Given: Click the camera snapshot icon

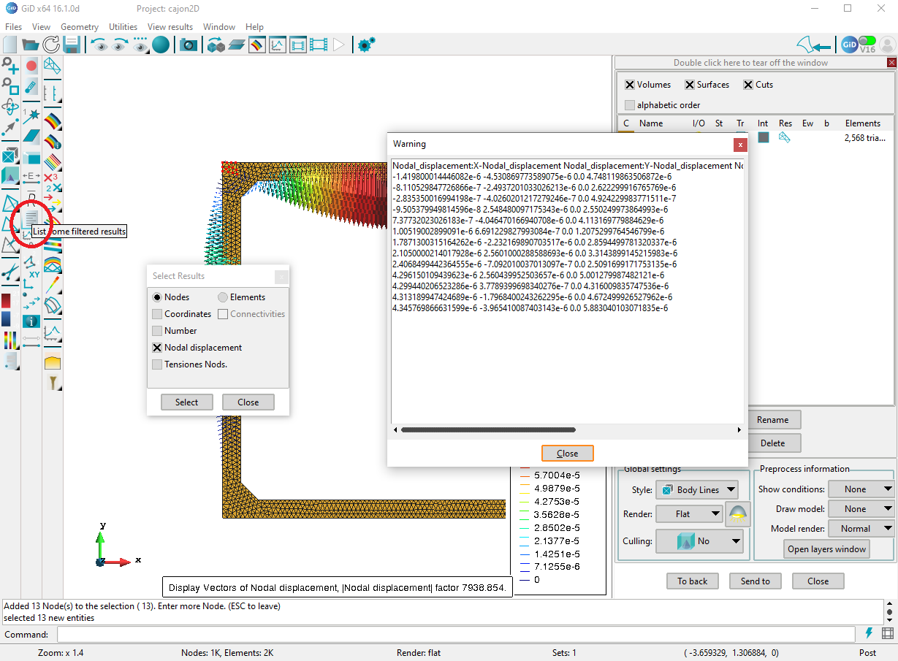Looking at the screenshot, I should (x=189, y=45).
